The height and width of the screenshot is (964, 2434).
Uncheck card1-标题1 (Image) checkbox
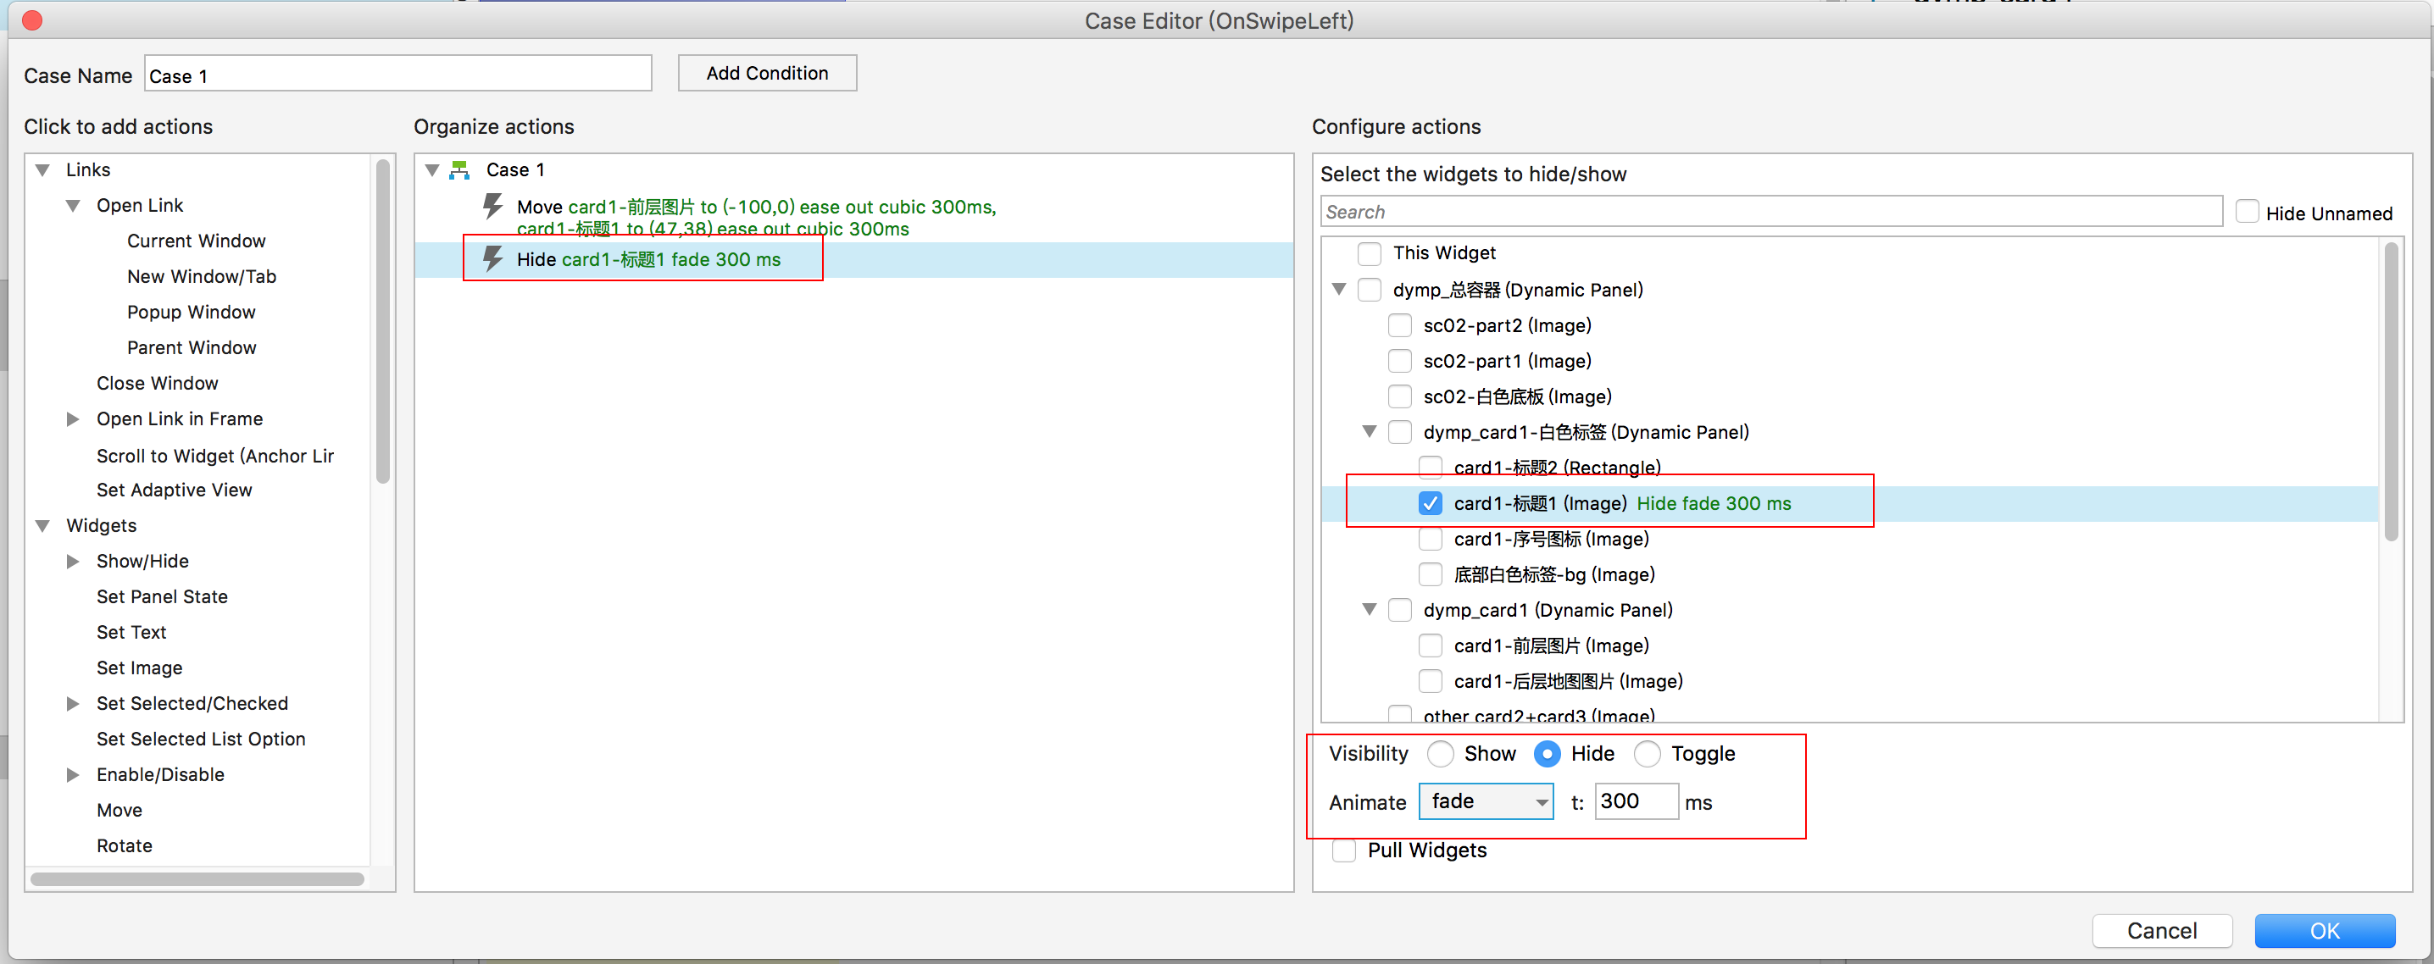click(x=1430, y=503)
